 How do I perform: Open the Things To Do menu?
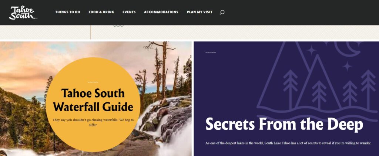pyautogui.click(x=68, y=12)
